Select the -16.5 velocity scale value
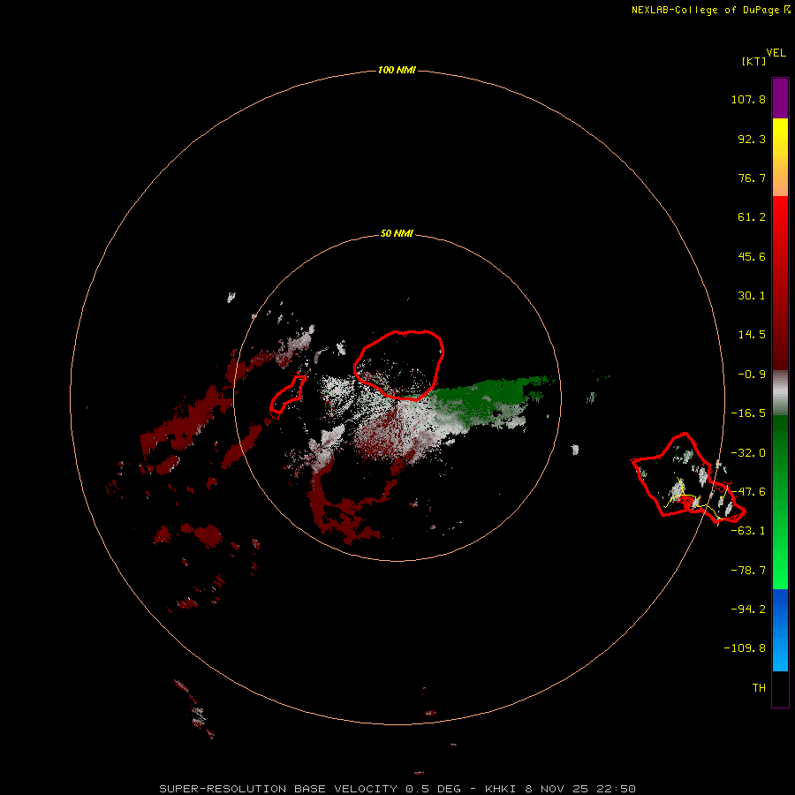The height and width of the screenshot is (795, 795). tap(748, 413)
